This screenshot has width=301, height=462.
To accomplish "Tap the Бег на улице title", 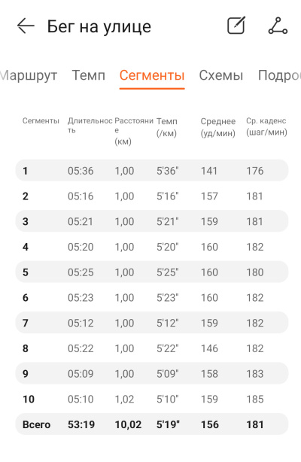I will coord(99,26).
